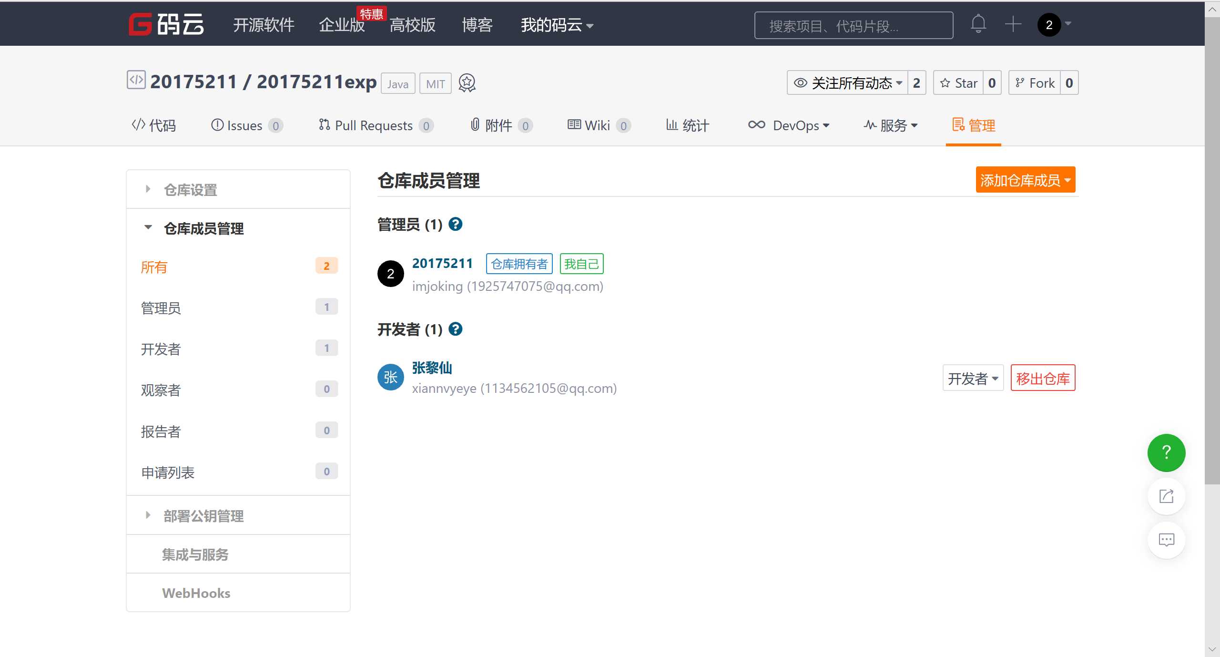The width and height of the screenshot is (1220, 657).
Task: Open the floating chat message icon
Action: point(1166,540)
